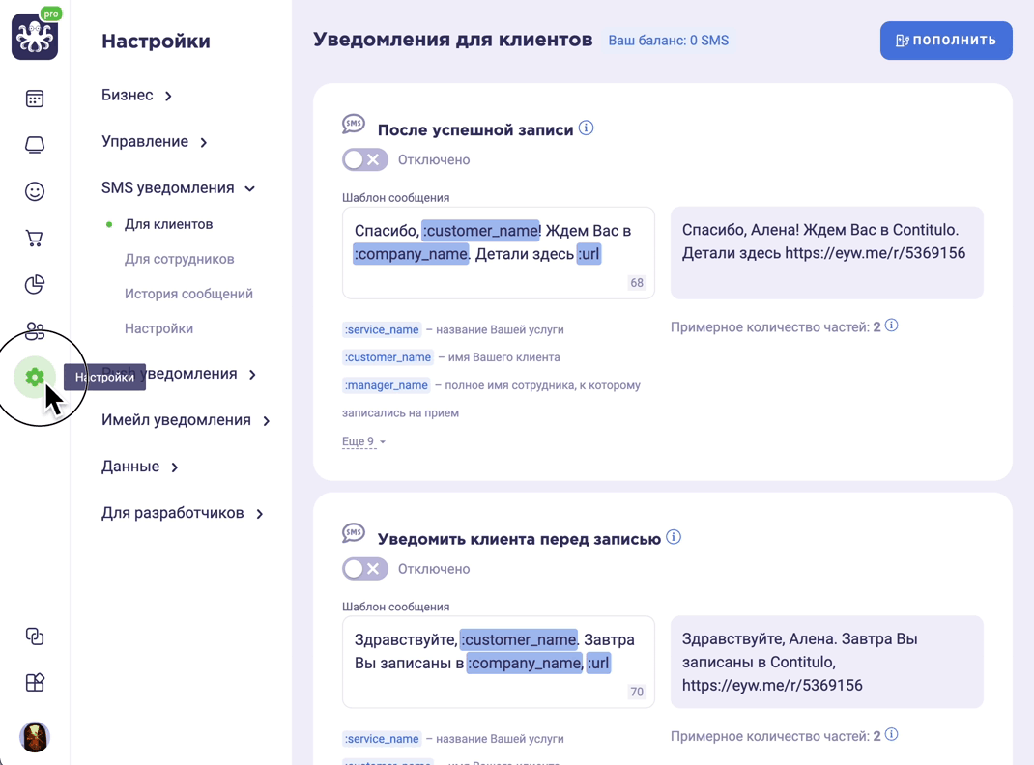1034x765 pixels.
Task: Click the character counter 70
Action: (x=637, y=692)
